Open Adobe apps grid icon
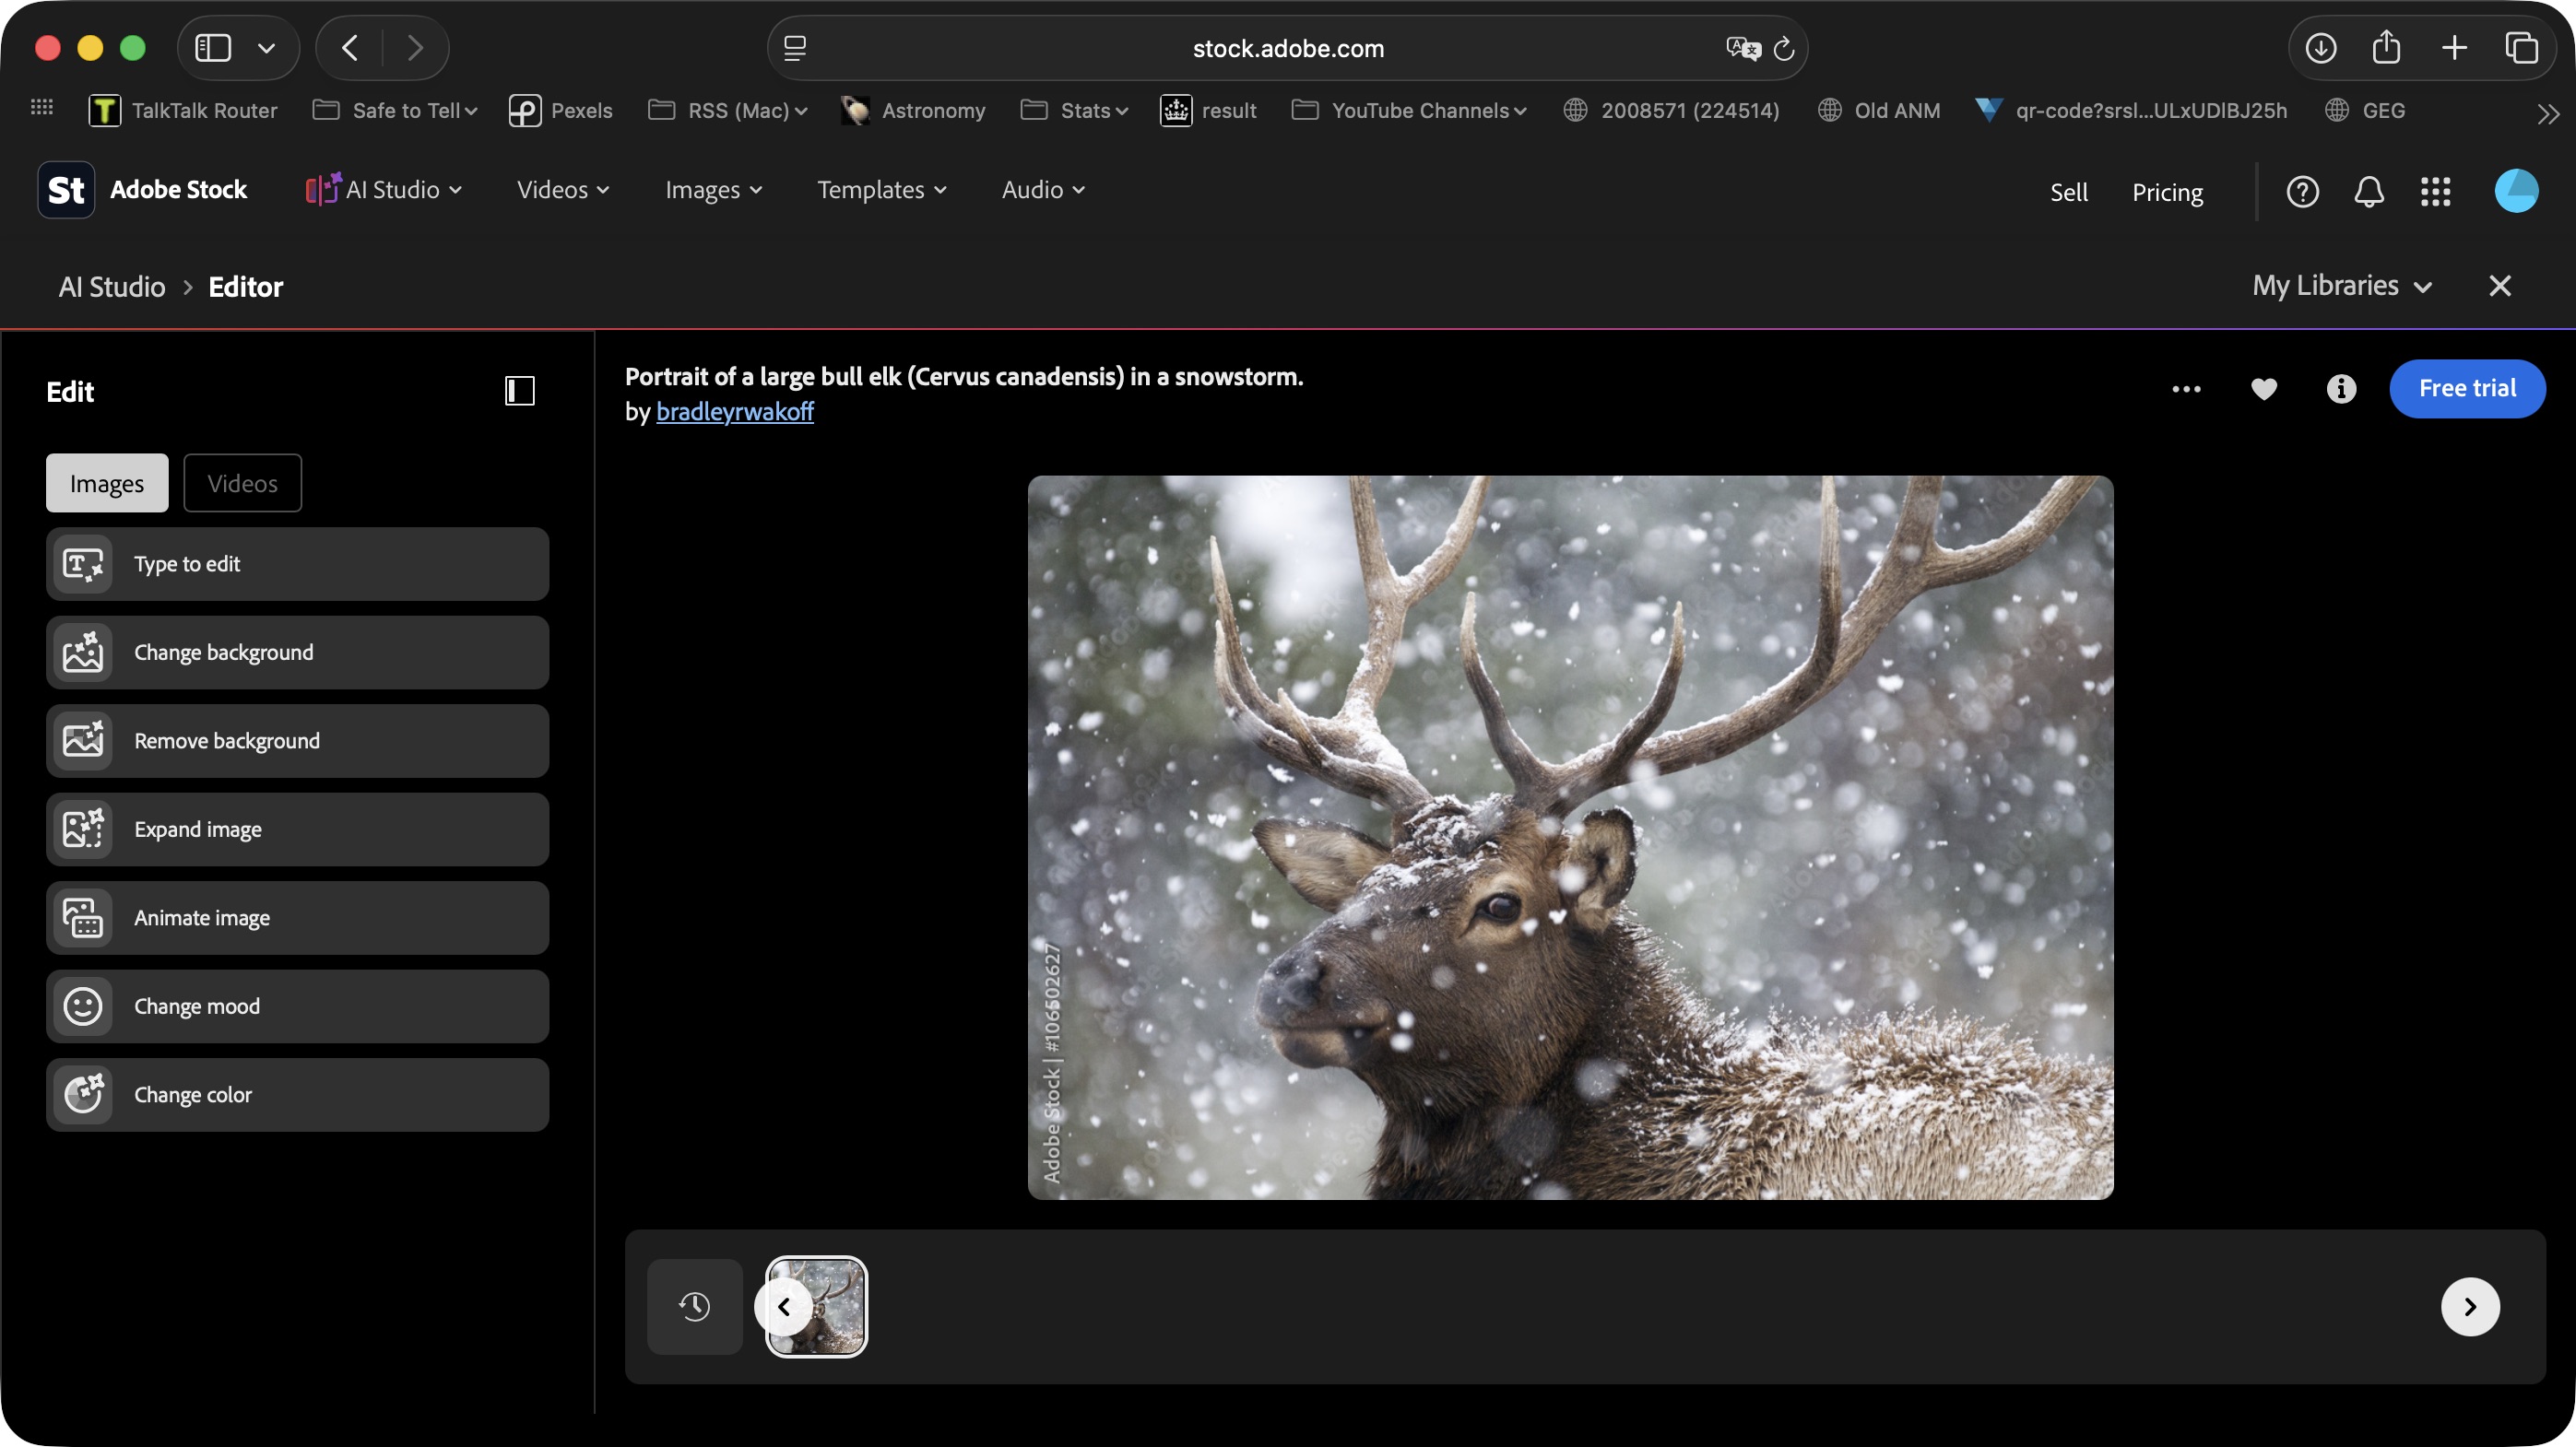 coord(2435,191)
